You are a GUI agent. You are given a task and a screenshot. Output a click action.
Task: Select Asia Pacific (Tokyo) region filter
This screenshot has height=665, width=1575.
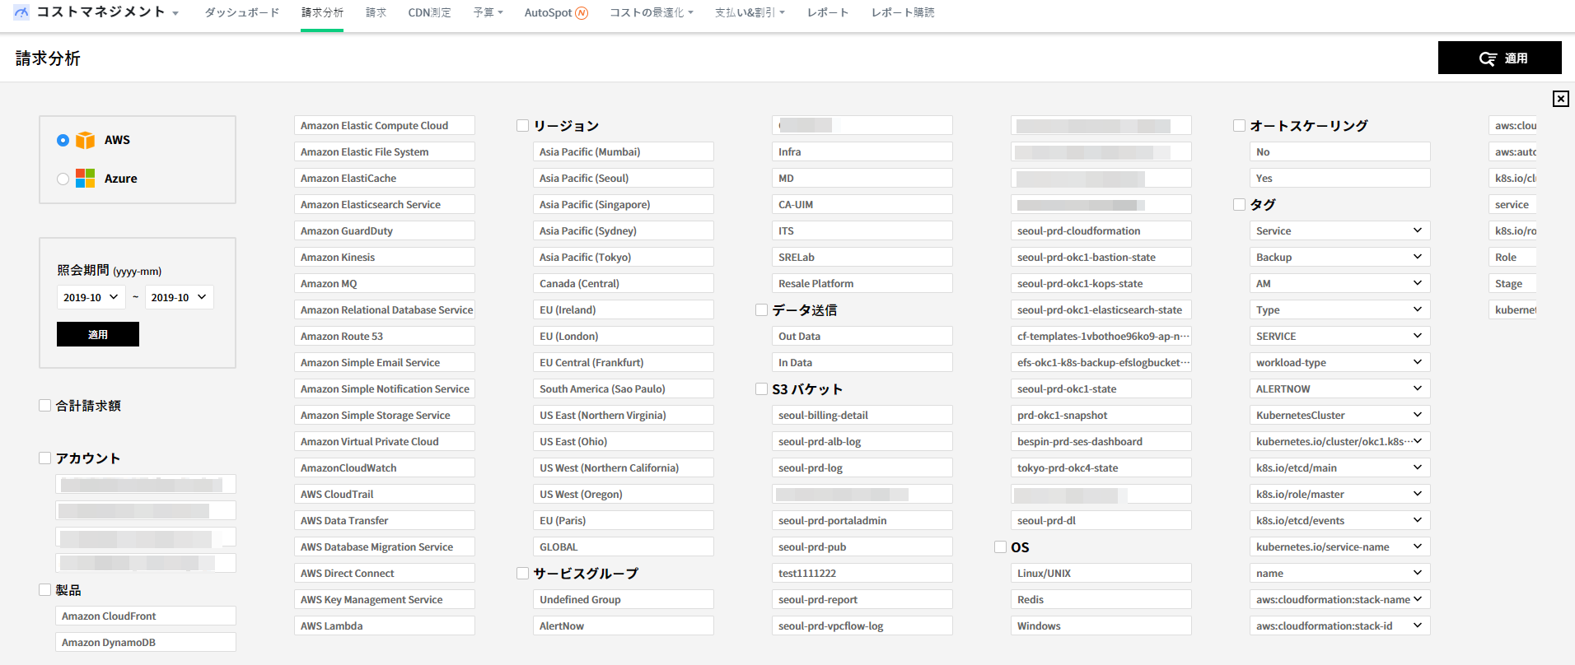tap(623, 257)
